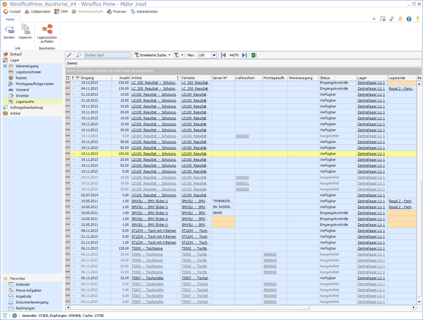Sort by the Eingang column header
Image resolution: width=423 pixels, height=320 pixels.
[x=96, y=78]
